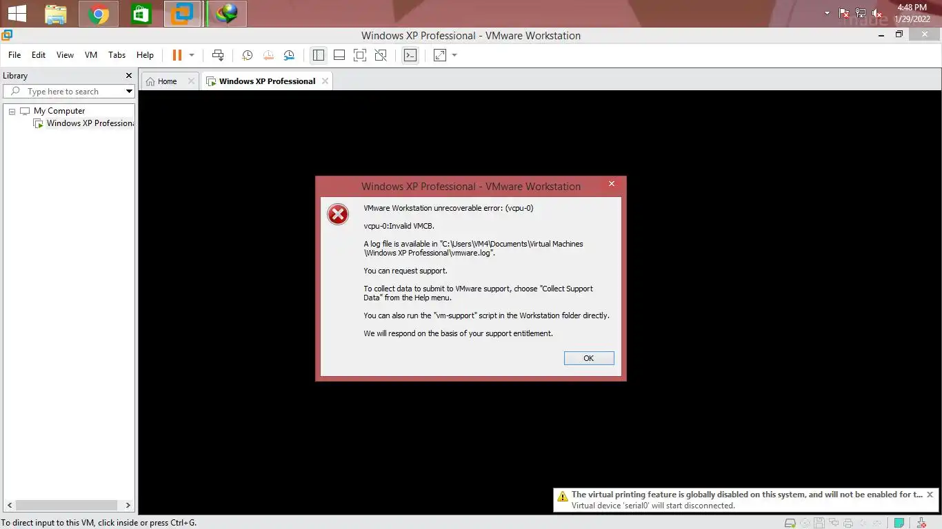Toggle the library sidebar view
This screenshot has width=942, height=529.
coord(318,55)
